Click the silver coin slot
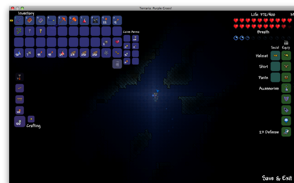294x183 pixels. (127, 54)
